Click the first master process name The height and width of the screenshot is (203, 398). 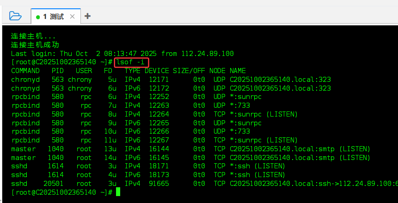tap(23, 149)
